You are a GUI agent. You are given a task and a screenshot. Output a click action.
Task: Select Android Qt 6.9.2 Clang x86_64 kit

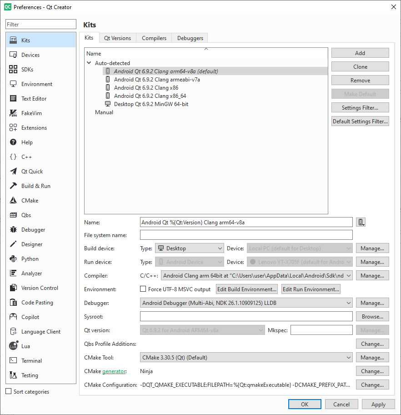(150, 96)
